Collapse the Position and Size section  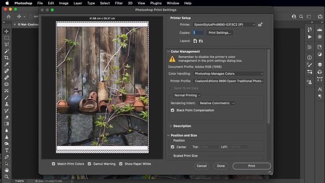168,135
